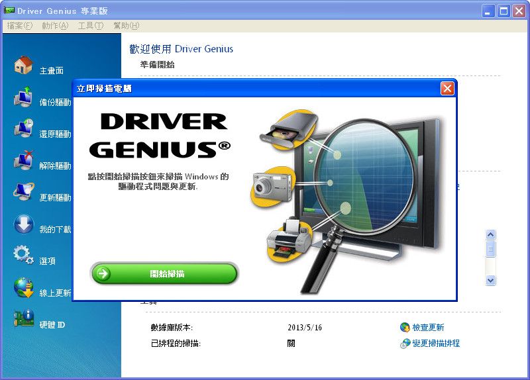
Task: Click the uninstall drivers icon
Action: coord(24,160)
